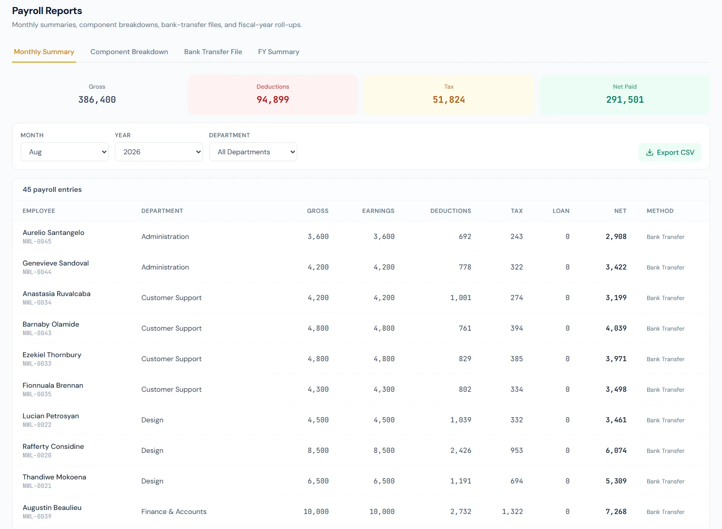Image resolution: width=722 pixels, height=529 pixels.
Task: Click the NET column header
Action: click(620, 211)
